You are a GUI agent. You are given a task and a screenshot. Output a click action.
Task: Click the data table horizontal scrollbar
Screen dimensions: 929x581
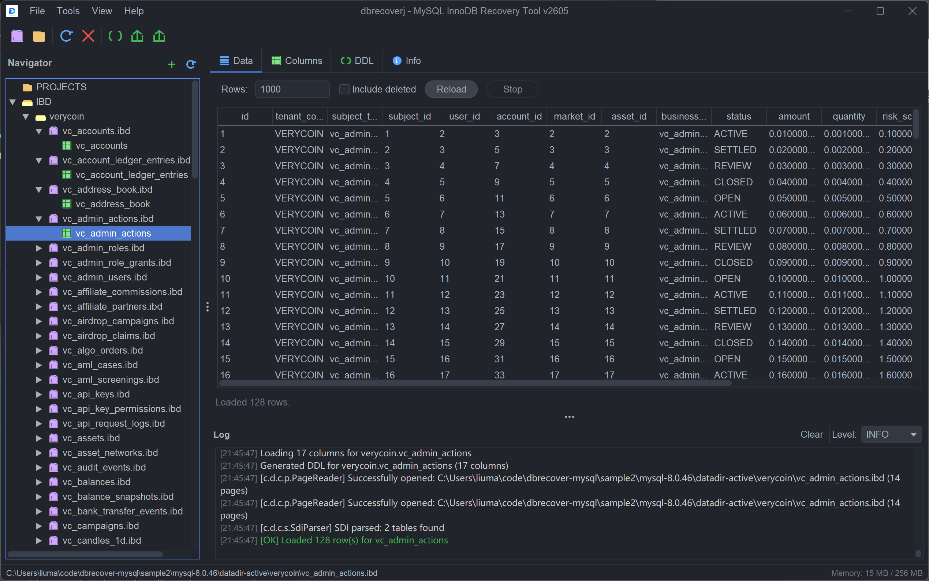[x=475, y=383]
